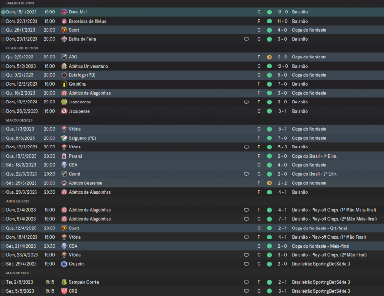This screenshot has height=296, width=384.
Task: Open Brasileirão SportingBet Série B on Cruzeiro row
Action: point(321,264)
